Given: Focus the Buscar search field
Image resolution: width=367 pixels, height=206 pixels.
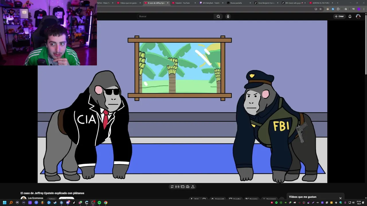Looking at the screenshot, I should click(175, 16).
